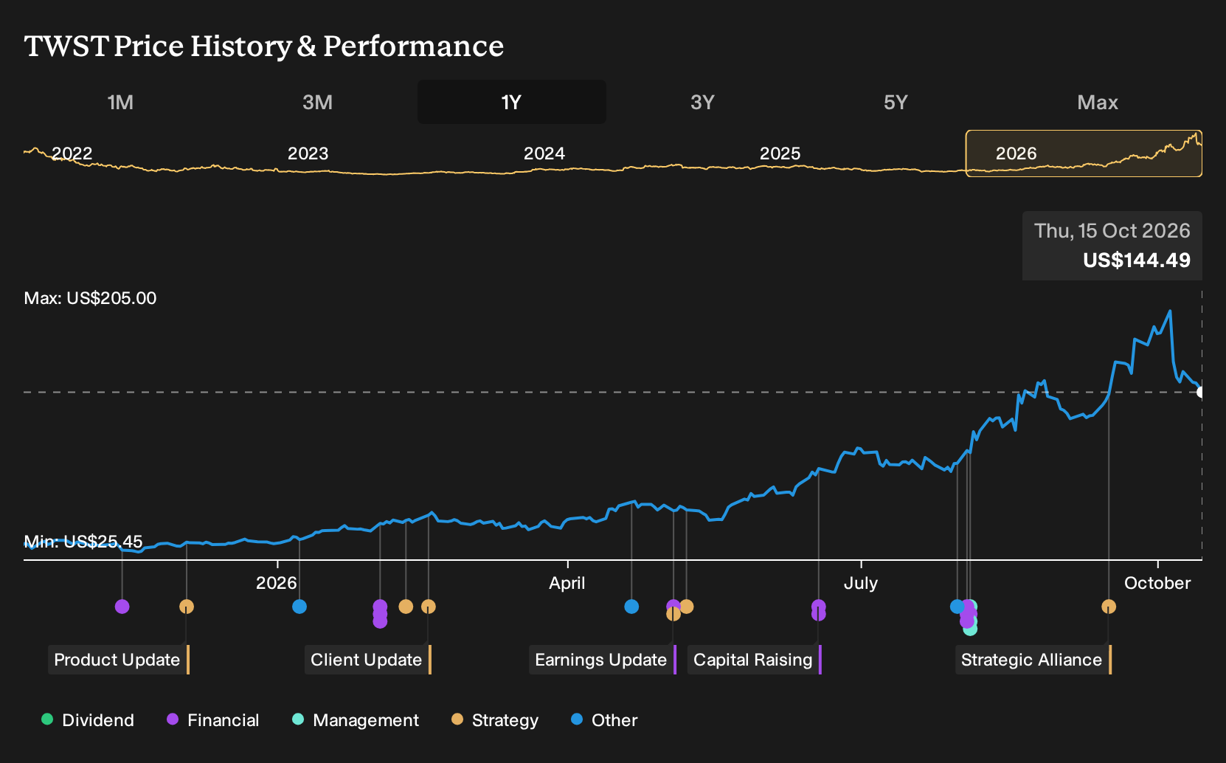1226x763 pixels.
Task: Switch to the 3Y range tab
Action: pos(702,102)
